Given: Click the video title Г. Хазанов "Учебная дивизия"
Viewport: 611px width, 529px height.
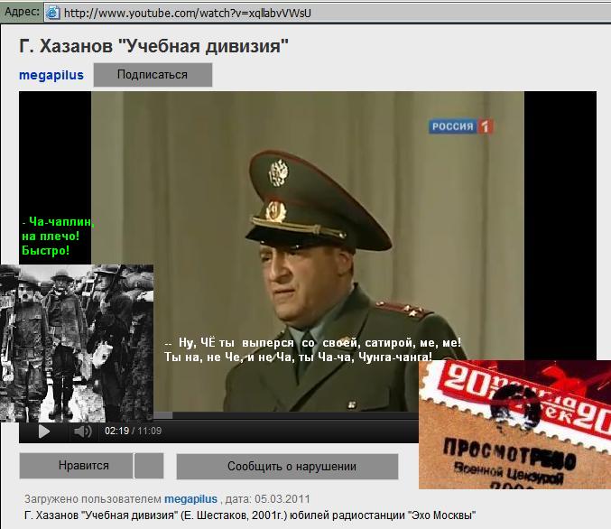Looking at the screenshot, I should click(x=154, y=45).
